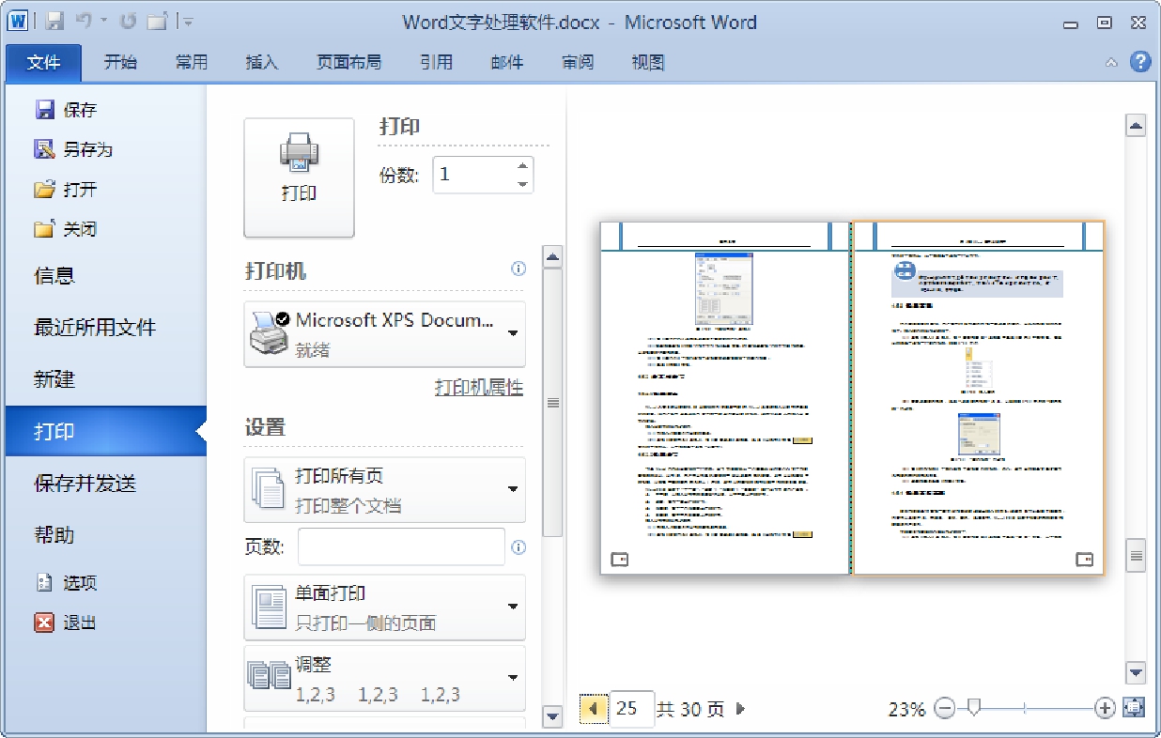The image size is (1161, 738).
Task: Choose 另存为 in the sidebar
Action: click(73, 149)
